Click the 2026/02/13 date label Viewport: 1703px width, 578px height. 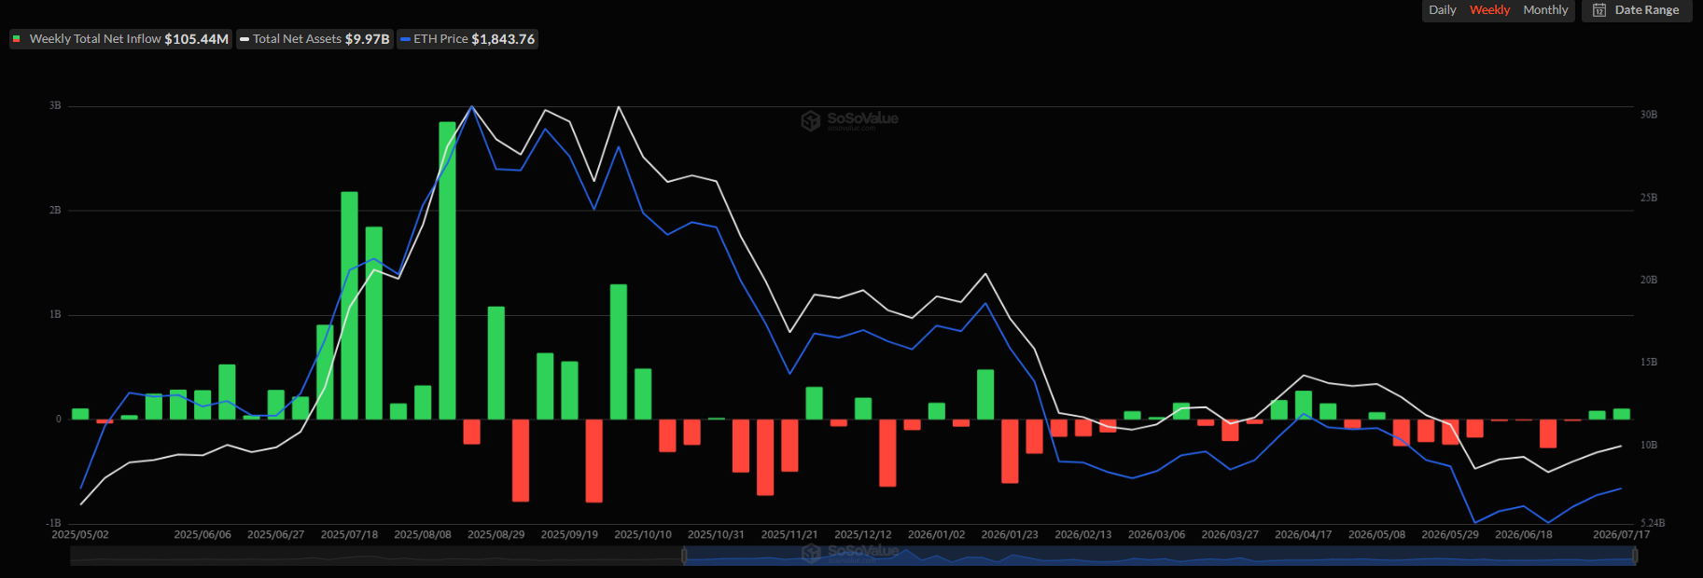1083,535
